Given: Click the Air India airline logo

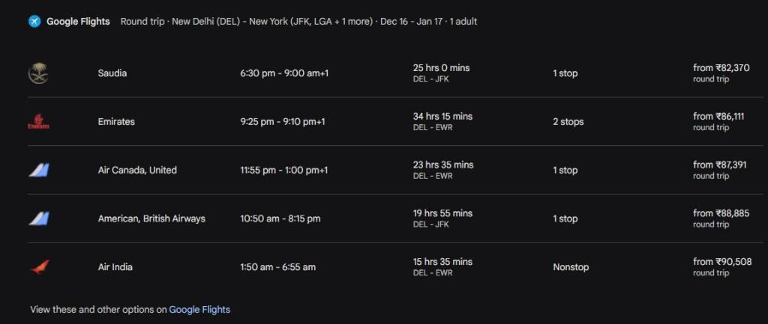Looking at the screenshot, I should pyautogui.click(x=39, y=267).
